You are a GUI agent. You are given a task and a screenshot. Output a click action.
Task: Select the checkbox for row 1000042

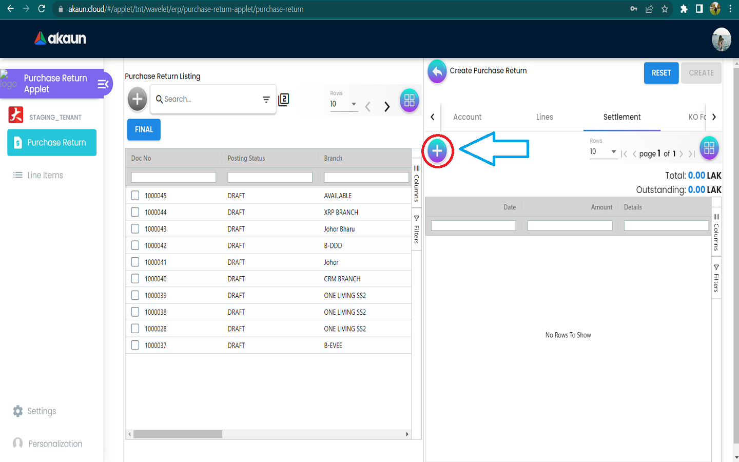pos(135,245)
